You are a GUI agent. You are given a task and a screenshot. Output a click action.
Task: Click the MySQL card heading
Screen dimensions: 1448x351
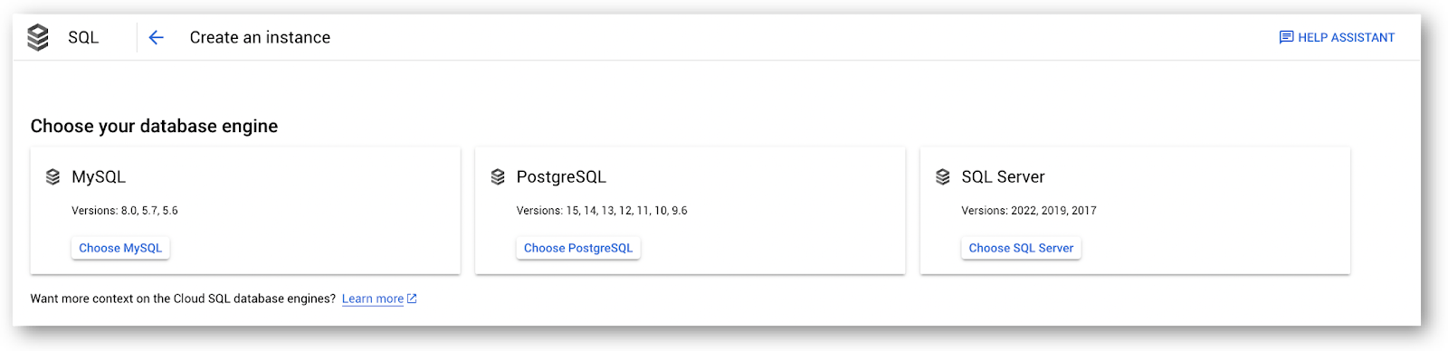[99, 176]
